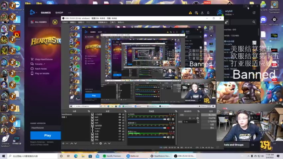Move the selected source up
The width and height of the screenshot is (283, 159).
[105, 143]
